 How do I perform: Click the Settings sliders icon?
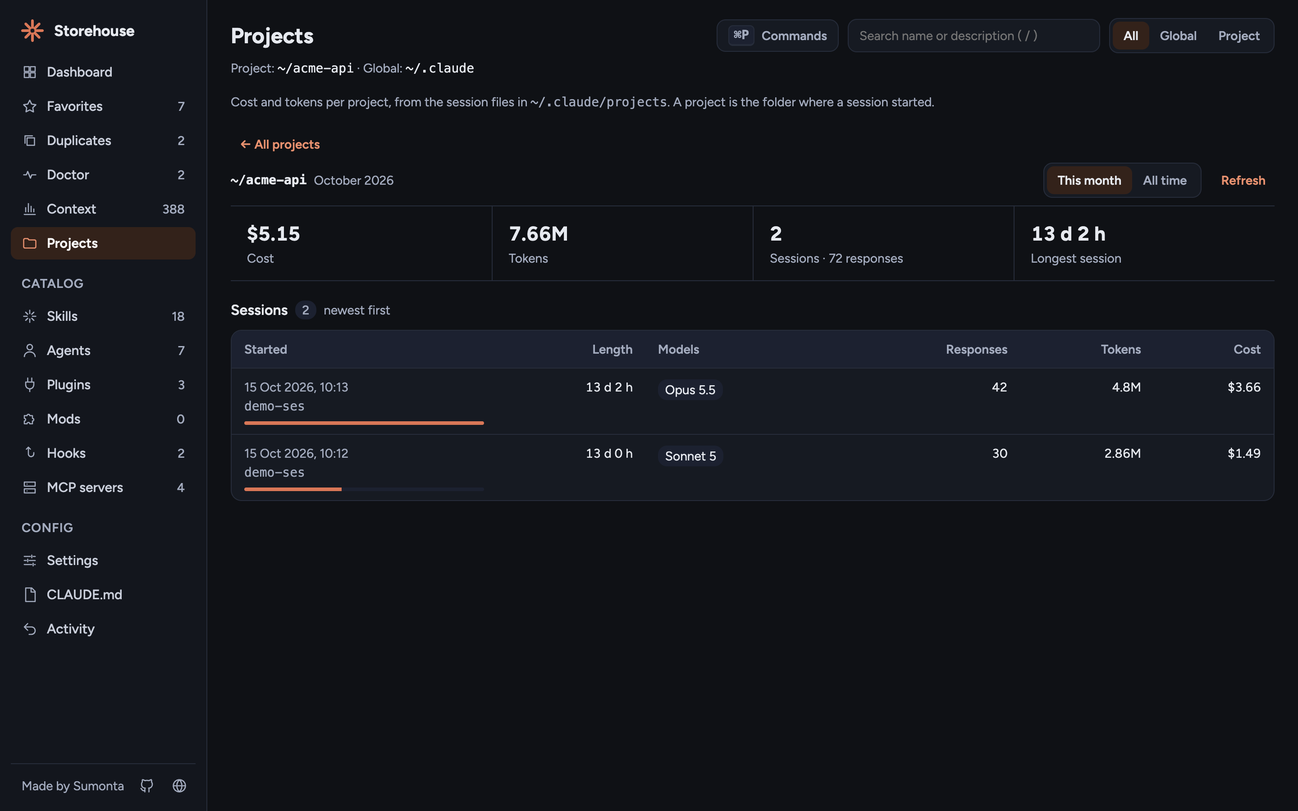(29, 560)
